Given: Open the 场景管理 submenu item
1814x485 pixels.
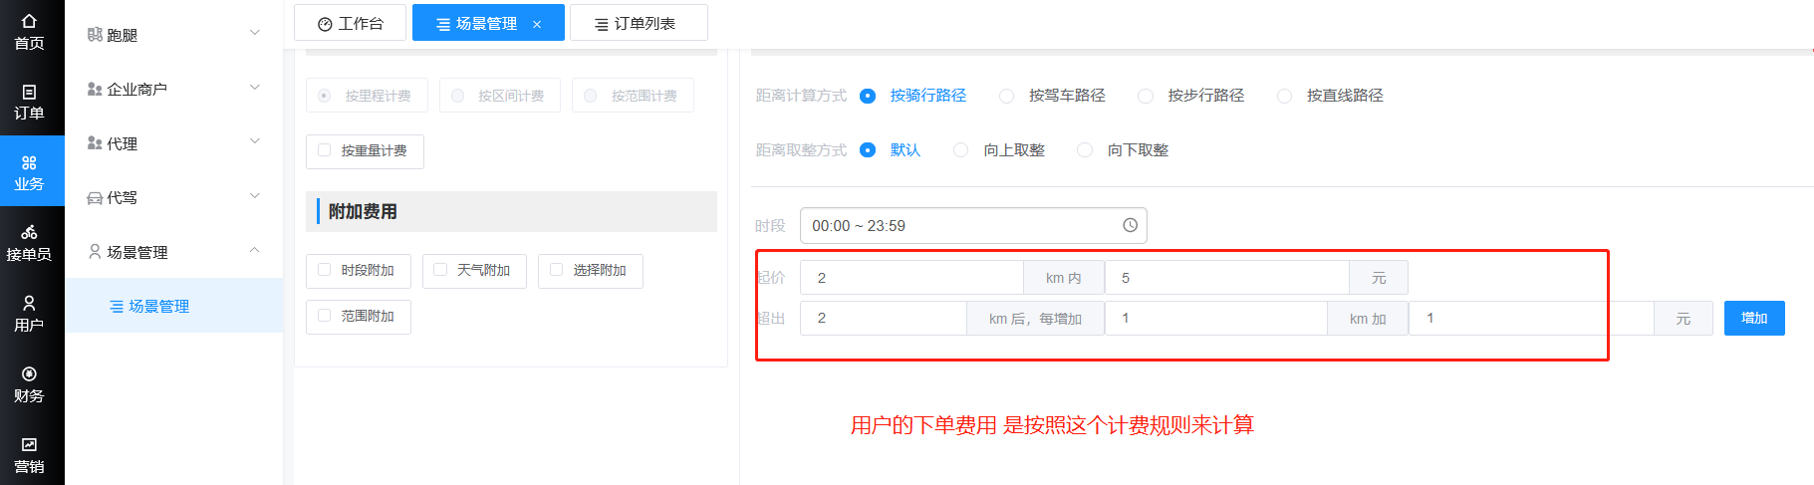Looking at the screenshot, I should (174, 306).
